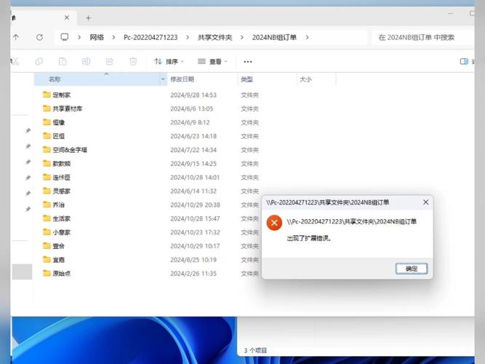Click the cut scissors icon in toolbar

pos(15,61)
